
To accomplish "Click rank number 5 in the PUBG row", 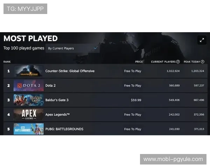I will pos(8,129).
